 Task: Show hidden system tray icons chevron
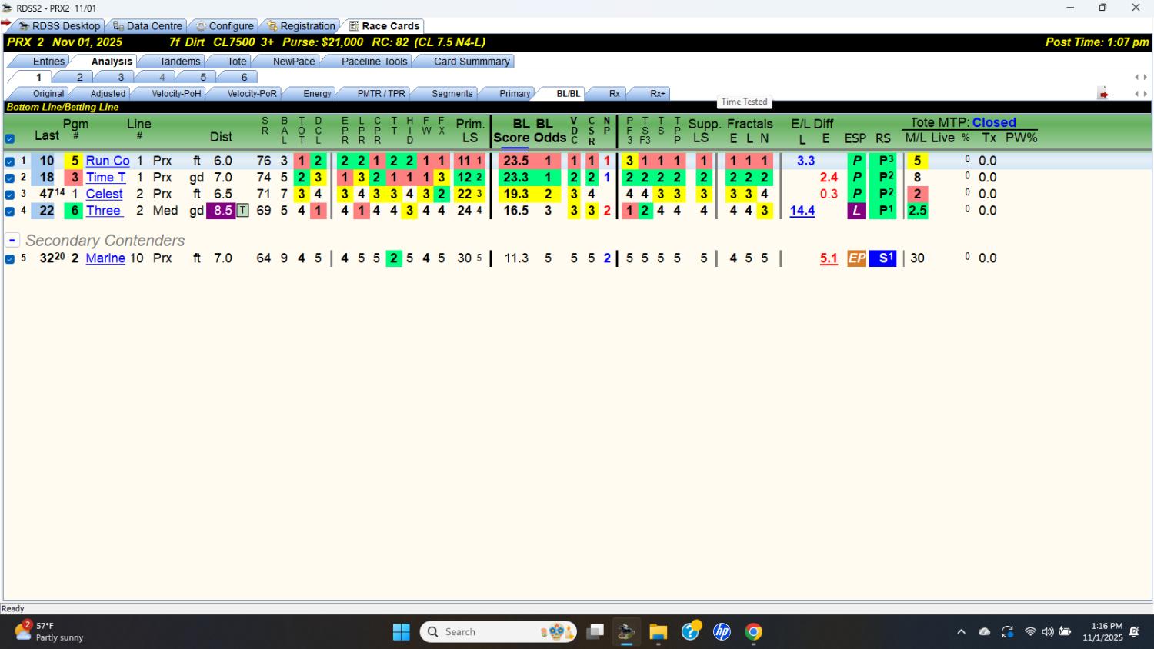click(x=961, y=632)
